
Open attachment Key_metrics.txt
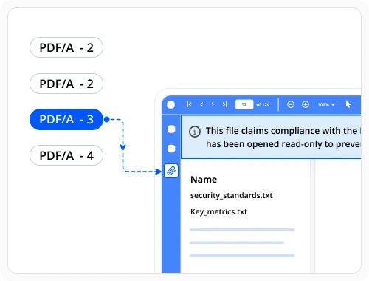click(218, 211)
